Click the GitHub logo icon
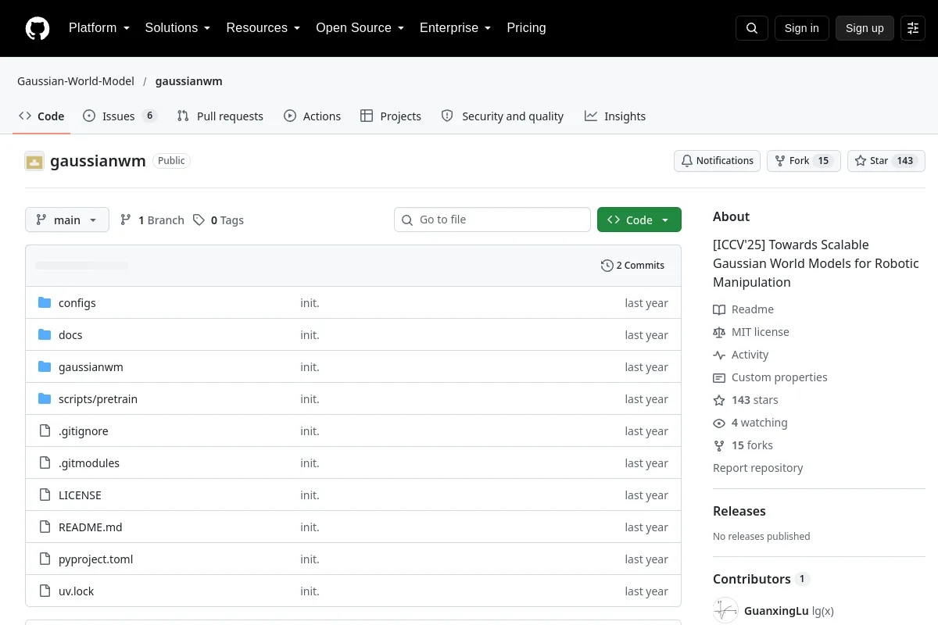 pos(38,28)
